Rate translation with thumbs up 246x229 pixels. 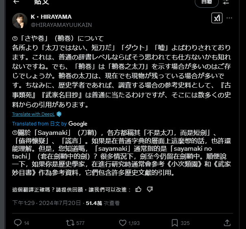(x=138, y=189)
